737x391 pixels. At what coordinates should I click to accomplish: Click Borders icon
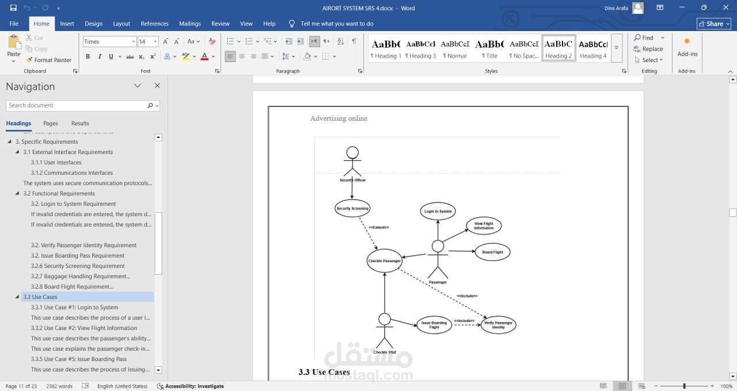[325, 56]
